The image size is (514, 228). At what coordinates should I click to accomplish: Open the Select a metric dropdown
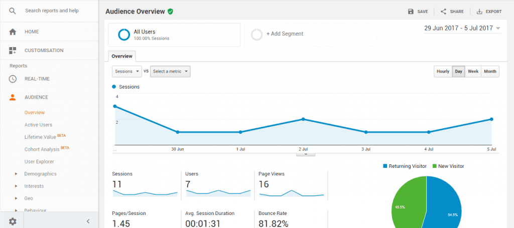[x=170, y=71]
